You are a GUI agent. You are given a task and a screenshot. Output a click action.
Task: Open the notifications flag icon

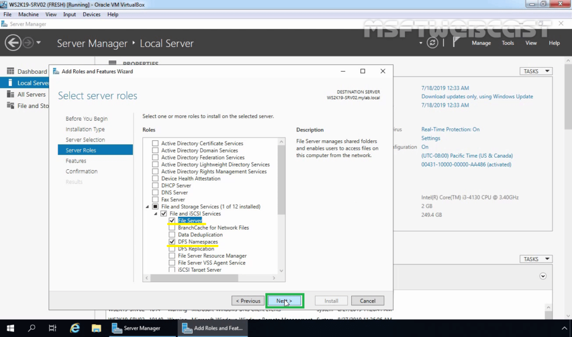click(x=456, y=42)
